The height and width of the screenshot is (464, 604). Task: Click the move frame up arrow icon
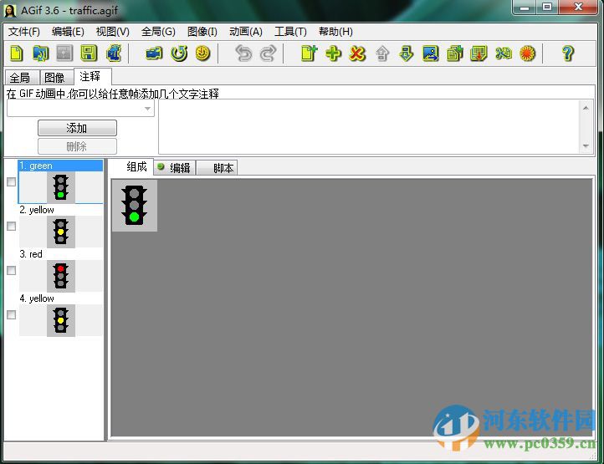pos(382,54)
